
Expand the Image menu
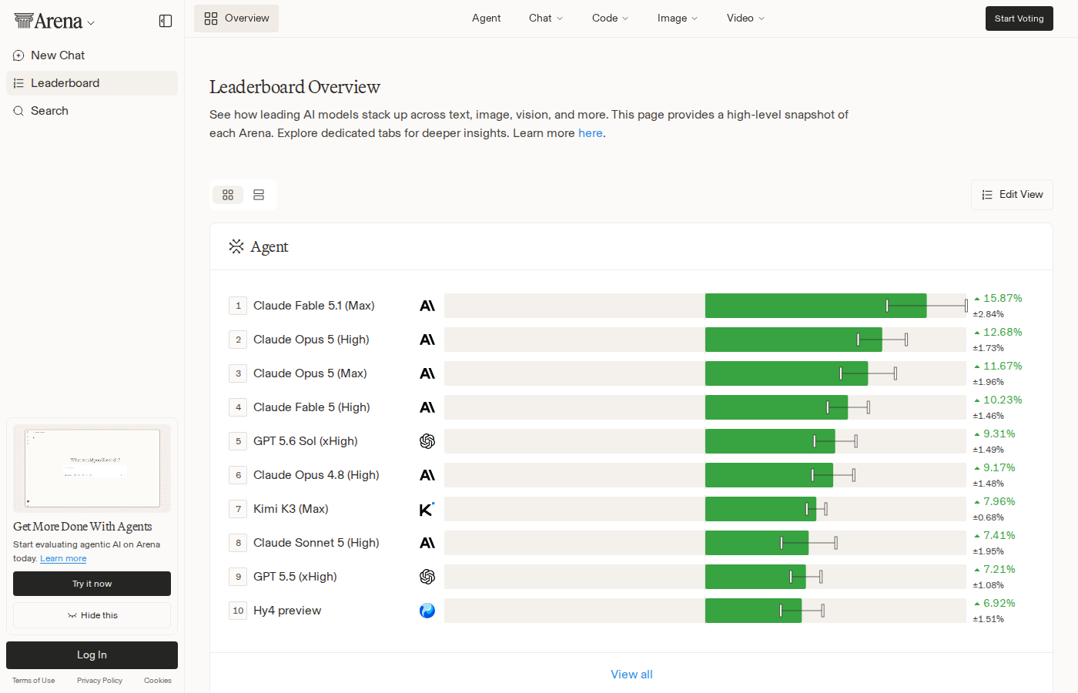(x=678, y=18)
